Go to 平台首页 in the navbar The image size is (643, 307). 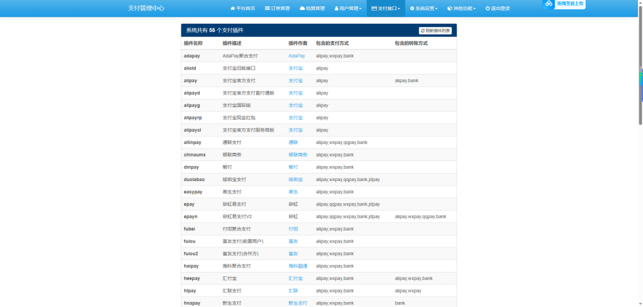(x=242, y=8)
